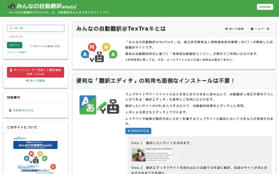279x174 pixels.
Task: Click the arrow icon on 利用の手引き button
Action: click(129, 131)
